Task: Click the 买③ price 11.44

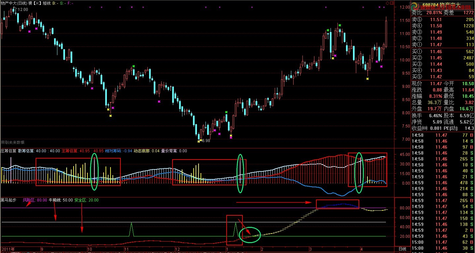Action: (436, 64)
